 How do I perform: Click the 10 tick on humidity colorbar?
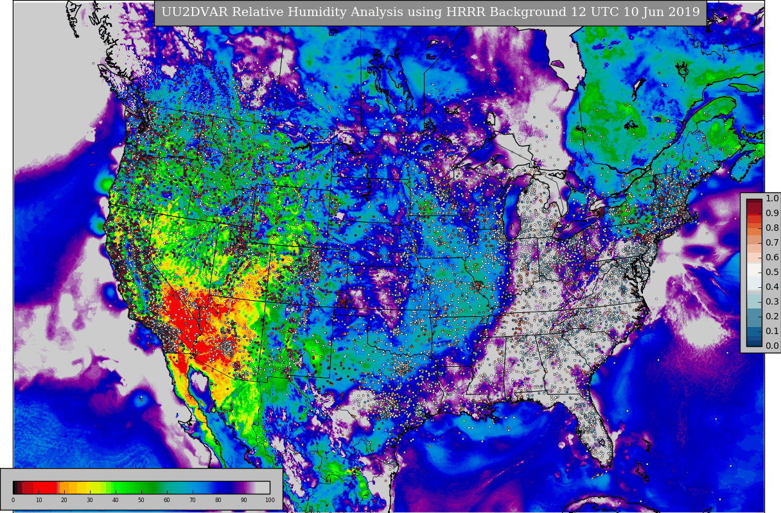click(39, 500)
